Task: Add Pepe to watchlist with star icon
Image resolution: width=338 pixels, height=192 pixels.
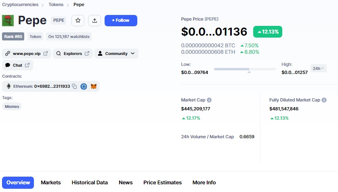Action: pyautogui.click(x=78, y=21)
